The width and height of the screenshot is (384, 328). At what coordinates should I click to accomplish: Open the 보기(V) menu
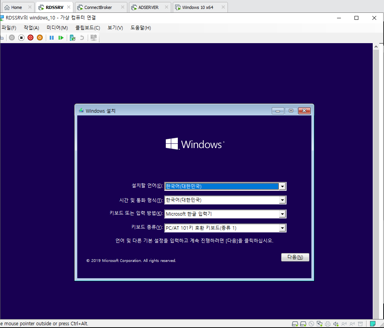pyautogui.click(x=115, y=28)
